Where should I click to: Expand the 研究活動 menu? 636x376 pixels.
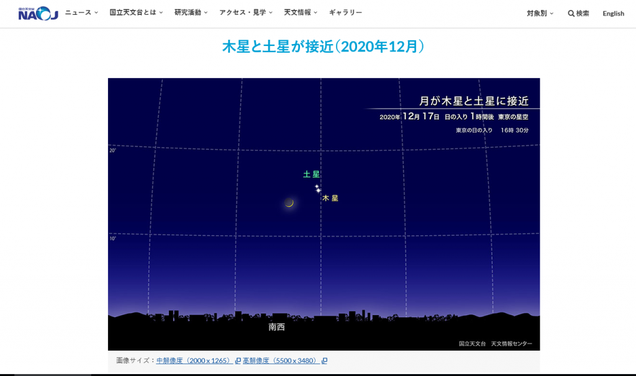point(191,12)
